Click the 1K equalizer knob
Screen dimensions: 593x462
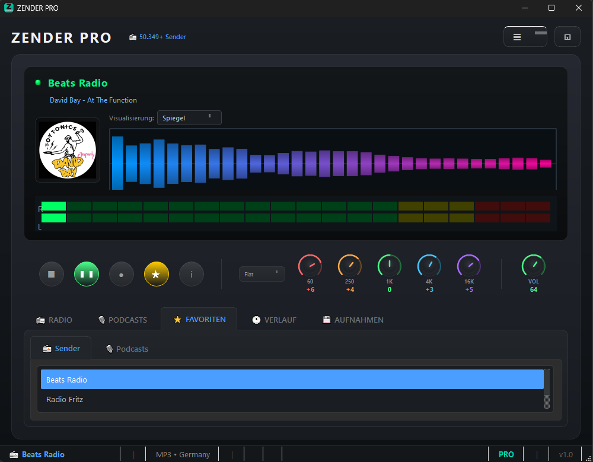point(389,266)
